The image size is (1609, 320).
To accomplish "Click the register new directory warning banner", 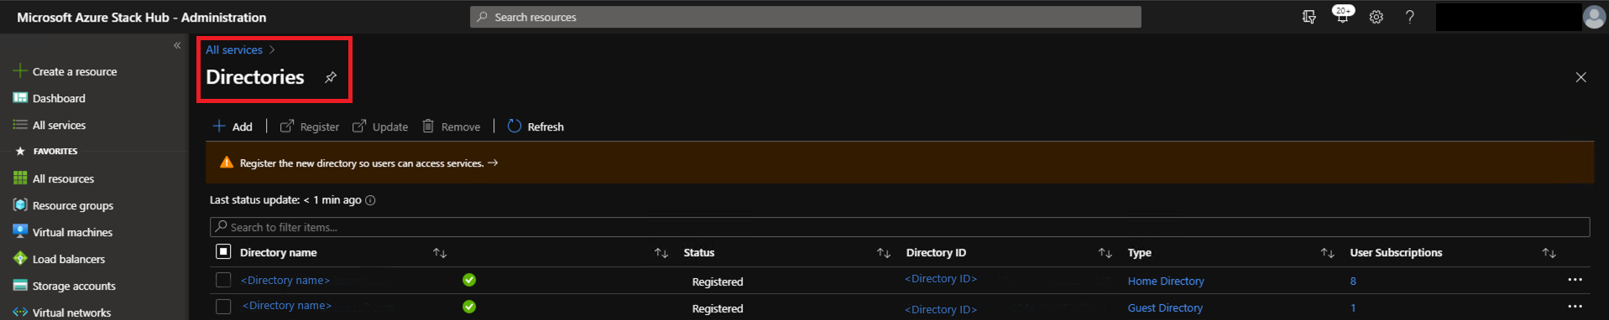I will click(900, 163).
